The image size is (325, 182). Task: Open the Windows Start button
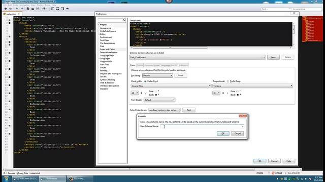click(6, 178)
